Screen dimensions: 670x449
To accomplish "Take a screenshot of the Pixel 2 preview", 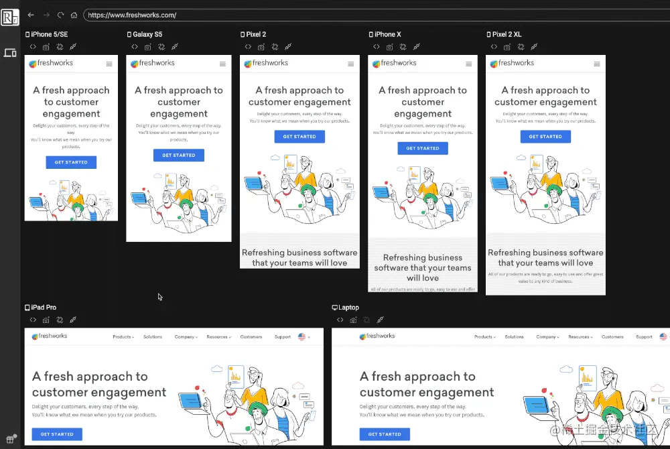I will coord(261,47).
